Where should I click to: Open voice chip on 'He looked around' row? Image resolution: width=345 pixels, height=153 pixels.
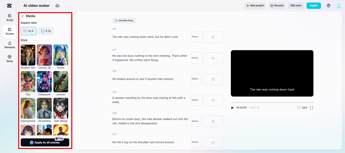[196, 79]
